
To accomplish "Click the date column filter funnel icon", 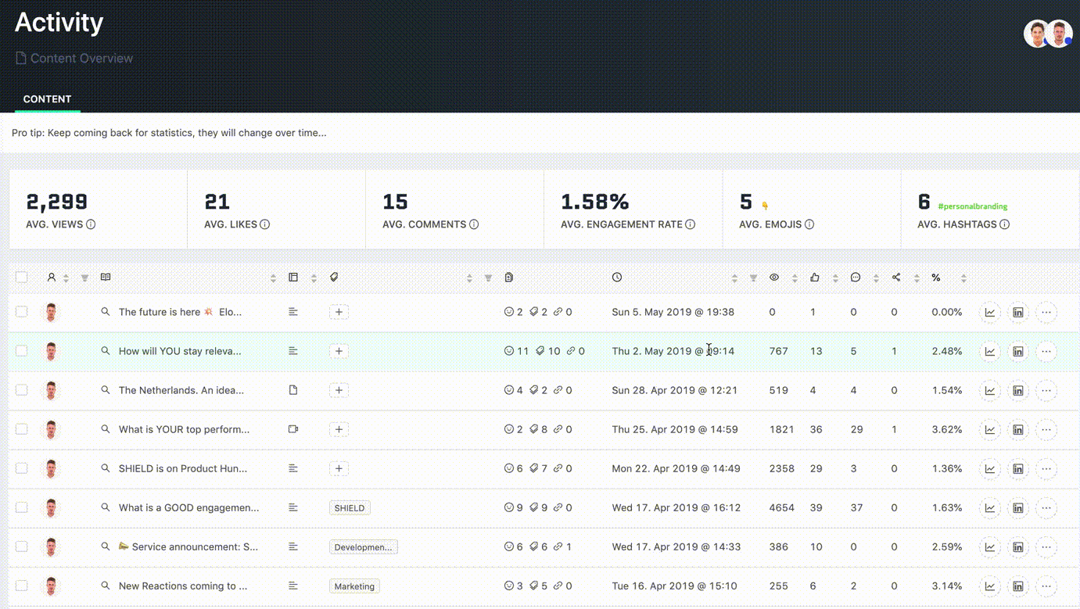I will (x=753, y=278).
